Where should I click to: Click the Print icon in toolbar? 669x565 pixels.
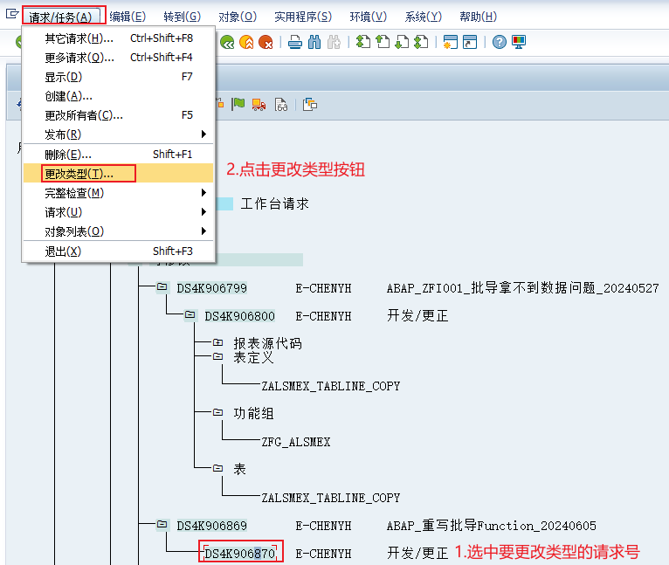[295, 42]
